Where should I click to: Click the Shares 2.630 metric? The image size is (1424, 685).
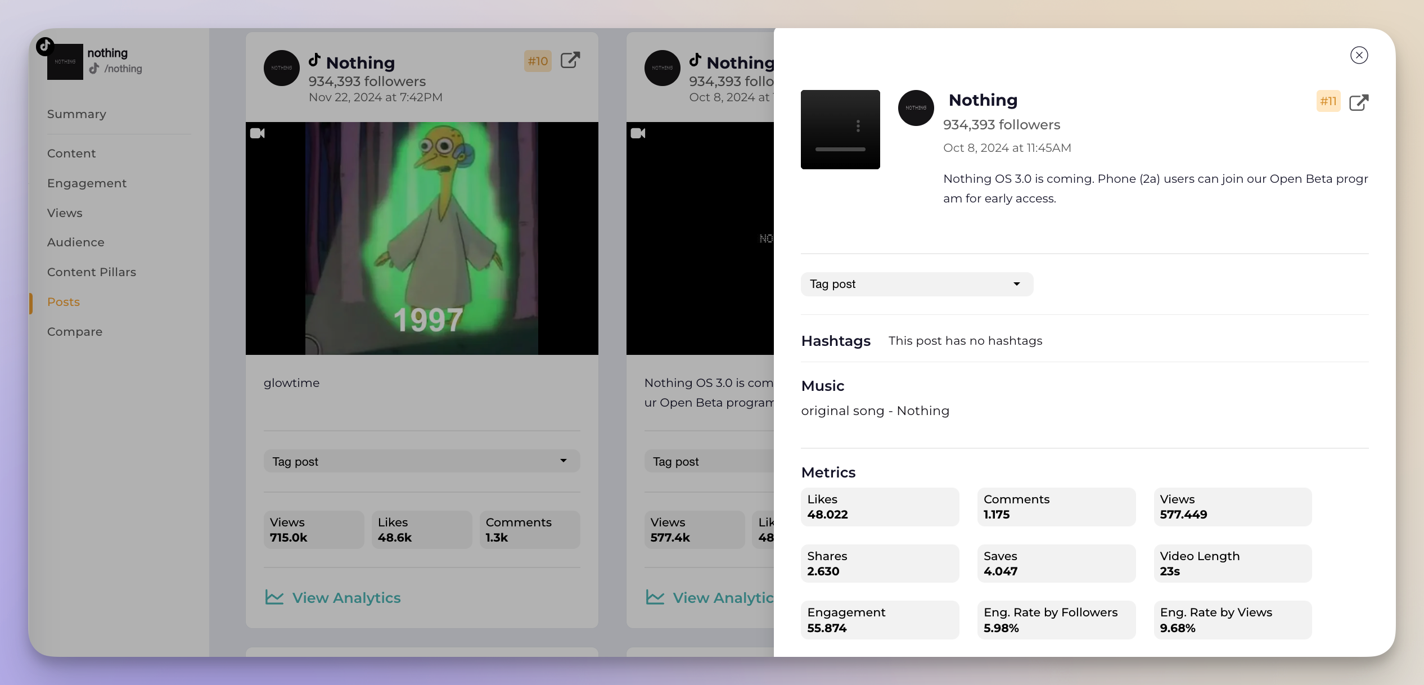coord(880,564)
